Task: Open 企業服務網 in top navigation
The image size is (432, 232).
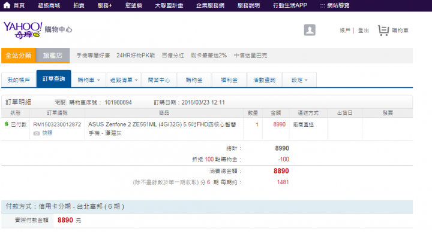Action: tap(210, 5)
